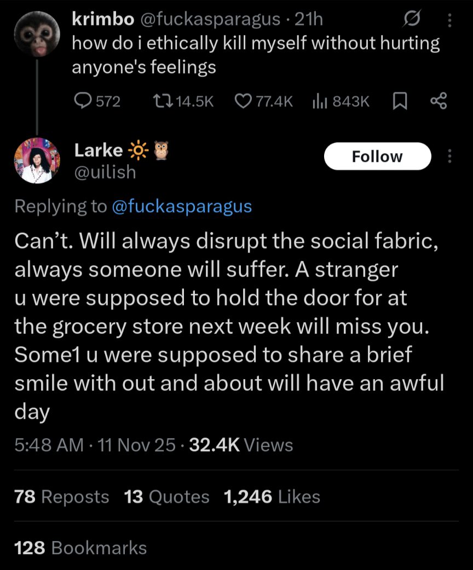This screenshot has width=473, height=570.
Task: Repost krimbo's tweet with retweet icon
Action: (x=161, y=101)
